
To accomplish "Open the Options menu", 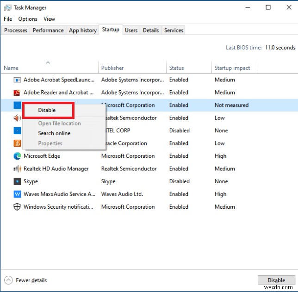I will 28,19.
